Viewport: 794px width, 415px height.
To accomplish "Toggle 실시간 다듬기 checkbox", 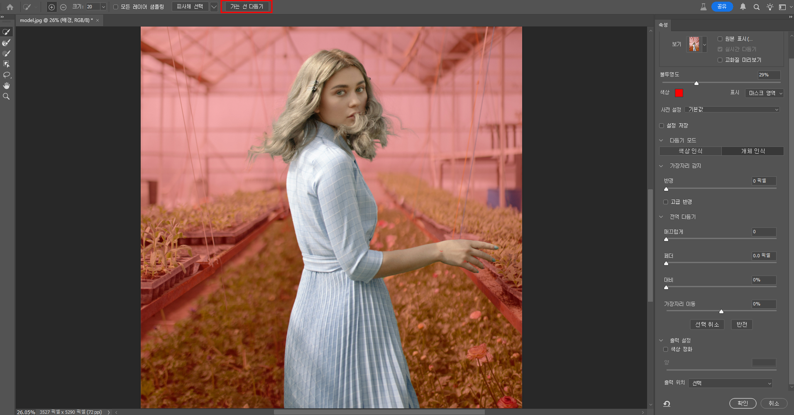I will pos(720,49).
